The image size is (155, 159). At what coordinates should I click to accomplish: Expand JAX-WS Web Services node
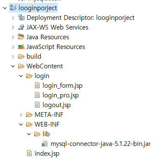(x=13, y=27)
